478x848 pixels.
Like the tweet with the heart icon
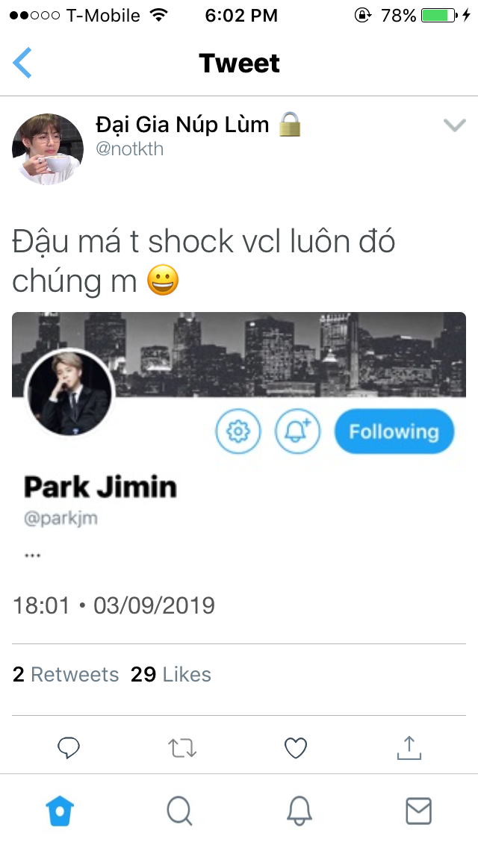(296, 749)
